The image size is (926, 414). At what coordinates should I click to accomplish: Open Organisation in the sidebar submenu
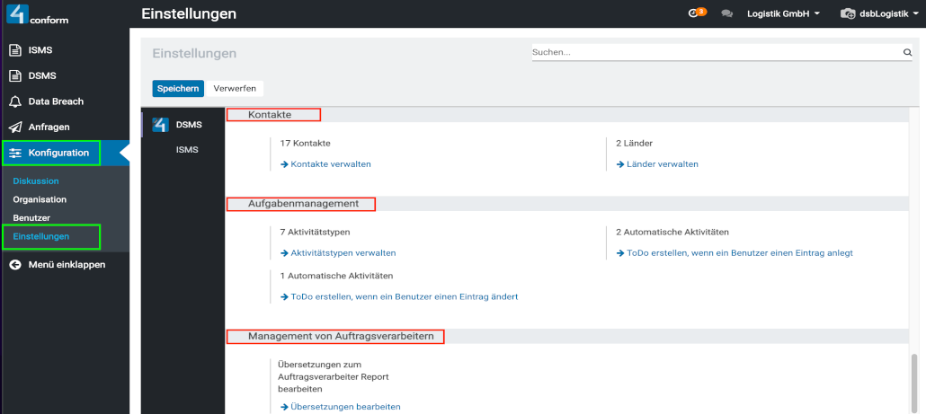(40, 199)
